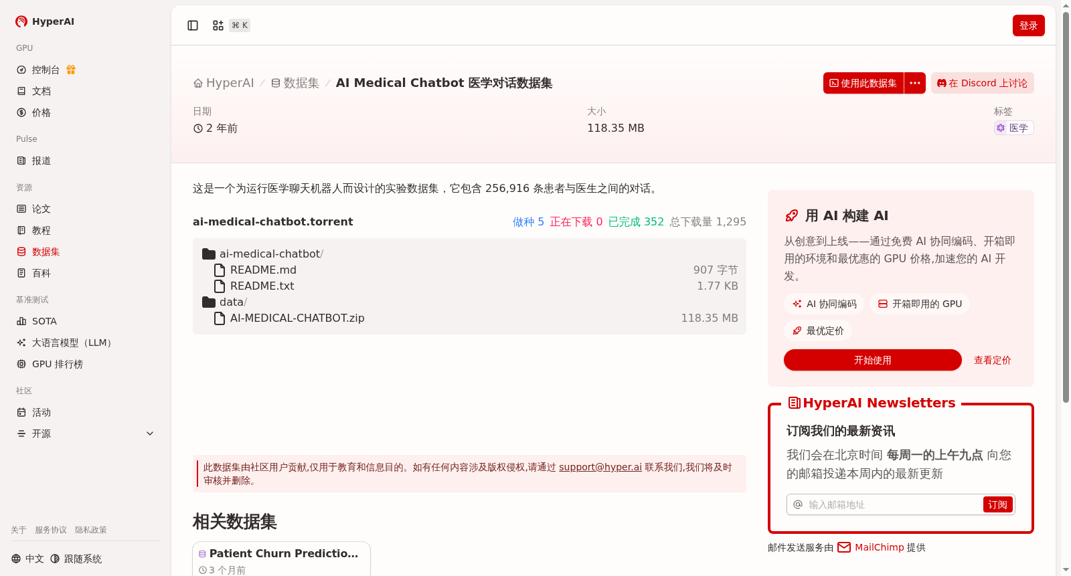Click the 登录 login button
This screenshot has width=1071, height=576.
click(x=1029, y=25)
